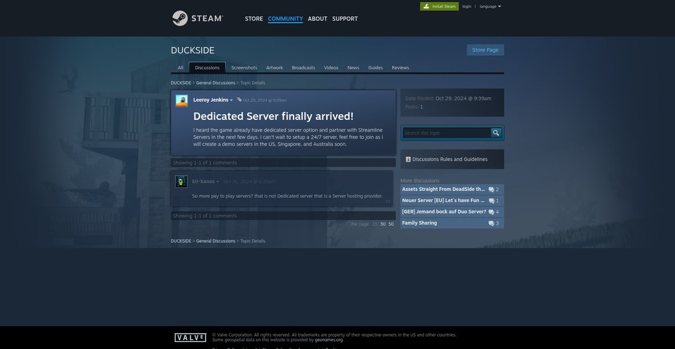Click the comment bubble icon on Family Sharing

coord(491,223)
